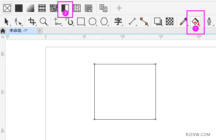Click the rectangle's top-right corner handle

tap(155, 64)
